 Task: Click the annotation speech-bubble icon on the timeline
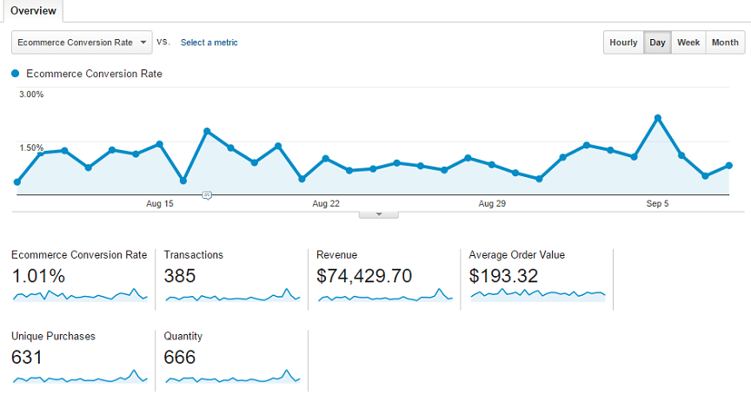[207, 195]
